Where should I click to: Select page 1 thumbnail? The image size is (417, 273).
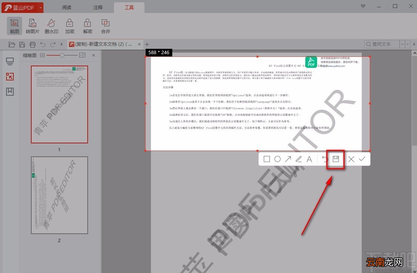point(59,104)
